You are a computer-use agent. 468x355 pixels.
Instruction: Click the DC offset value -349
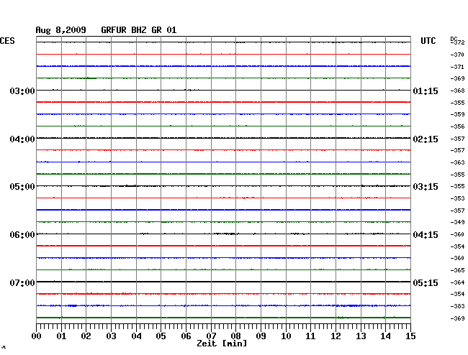457,222
